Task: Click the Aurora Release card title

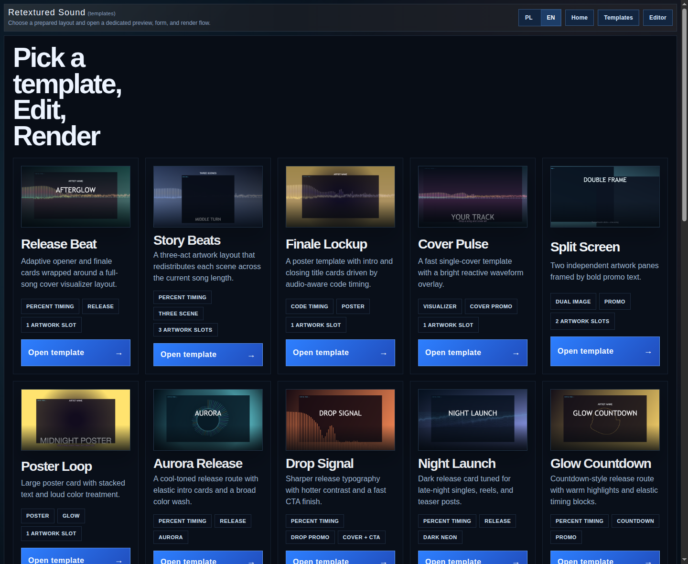Action: click(198, 464)
